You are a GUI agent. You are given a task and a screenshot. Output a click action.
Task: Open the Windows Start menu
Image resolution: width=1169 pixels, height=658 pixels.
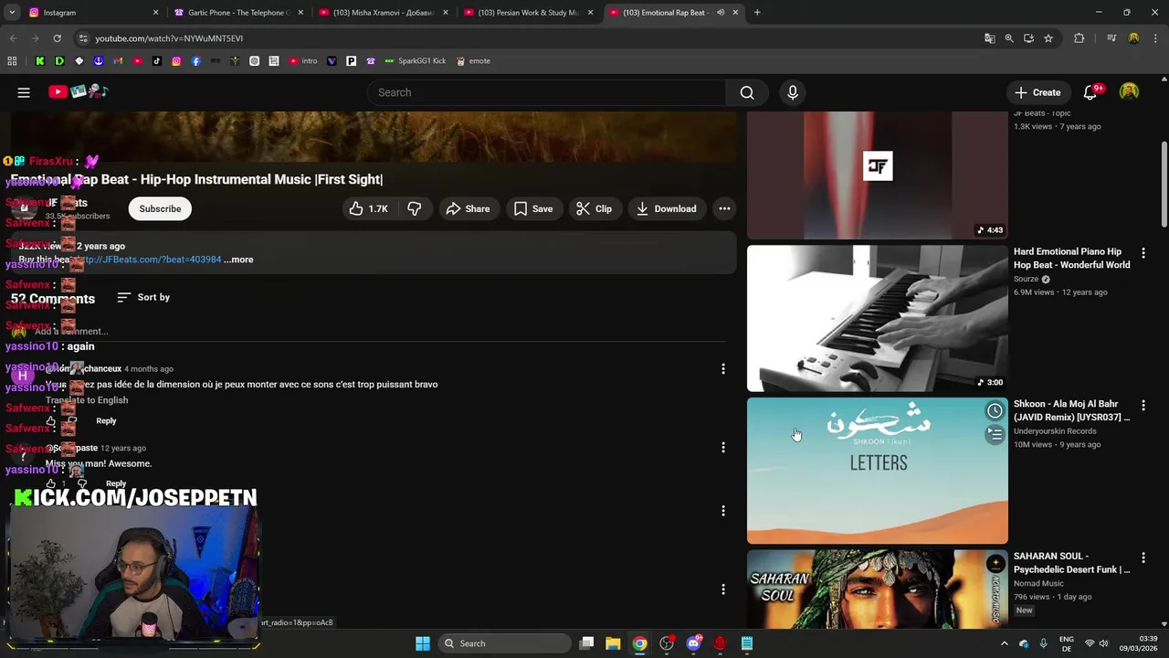click(423, 643)
